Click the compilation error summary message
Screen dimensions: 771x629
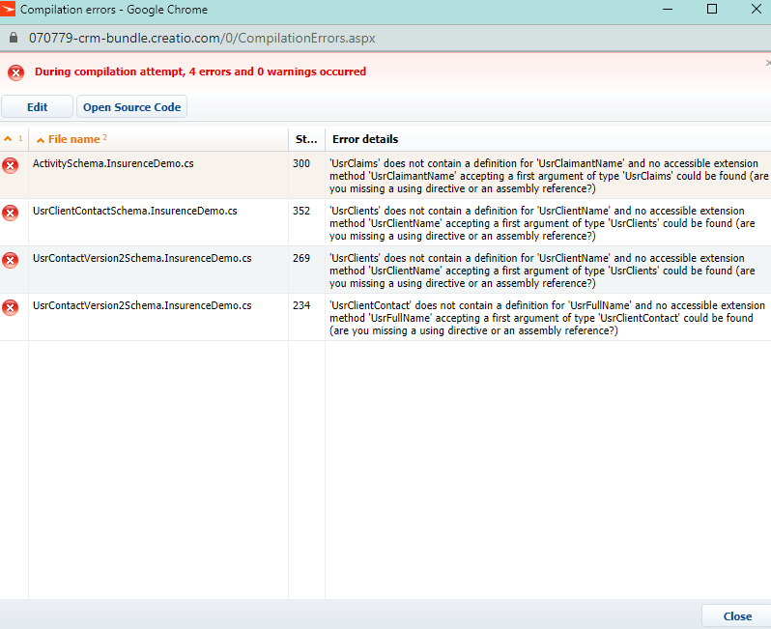(x=200, y=71)
